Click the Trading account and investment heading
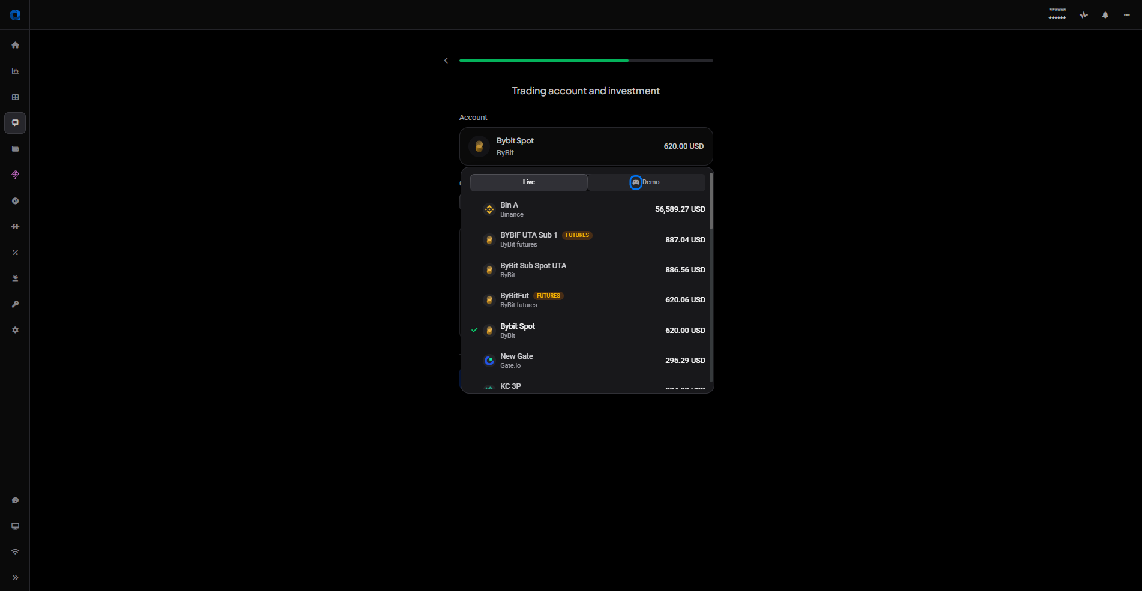The height and width of the screenshot is (591, 1142). click(586, 91)
